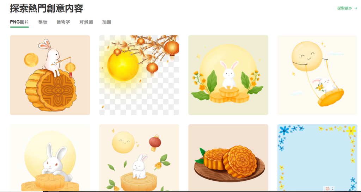Open the rabbit sitting on big mooncake image
361x192 pixels.
(50, 75)
